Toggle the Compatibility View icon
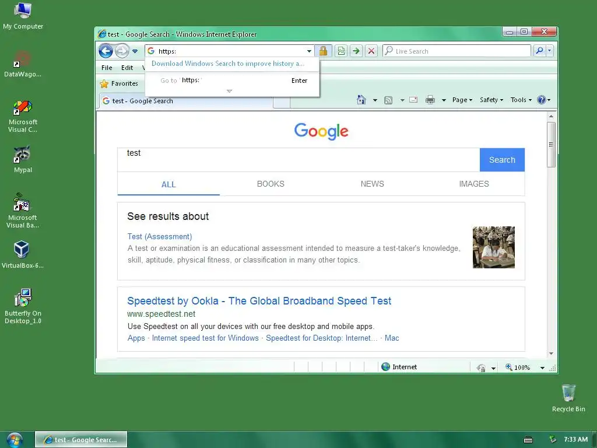This screenshot has height=448, width=597. pyautogui.click(x=341, y=51)
